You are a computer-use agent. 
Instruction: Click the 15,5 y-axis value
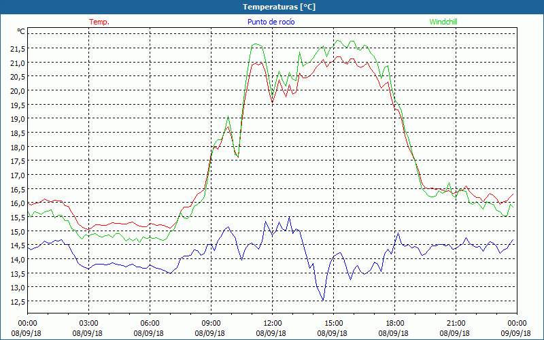coord(18,218)
